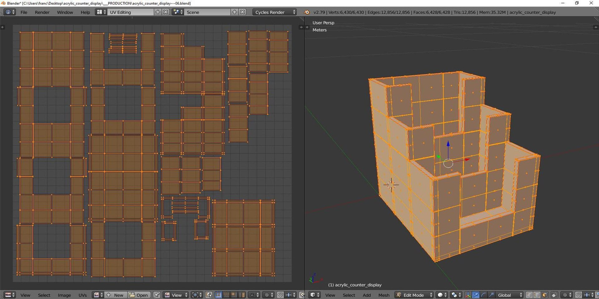Open the Add menu in 3D view

click(367, 295)
